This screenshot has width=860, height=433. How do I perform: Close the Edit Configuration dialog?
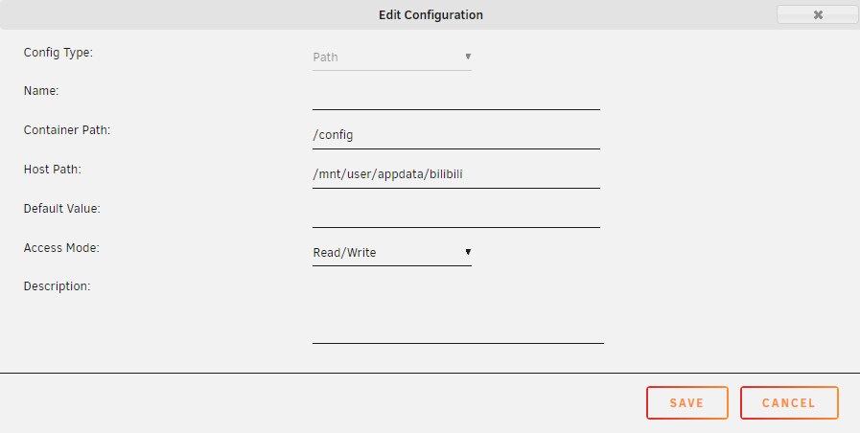click(817, 14)
